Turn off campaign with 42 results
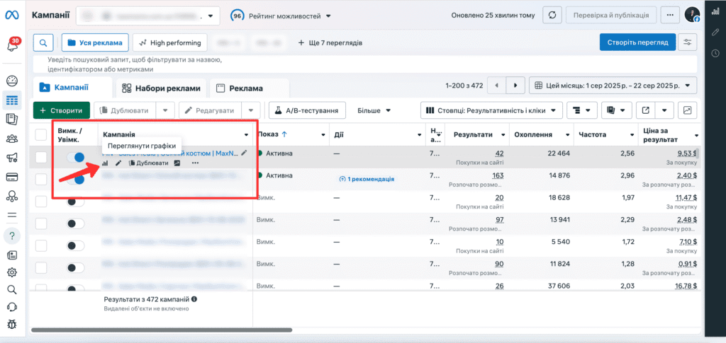 pyautogui.click(x=75, y=158)
